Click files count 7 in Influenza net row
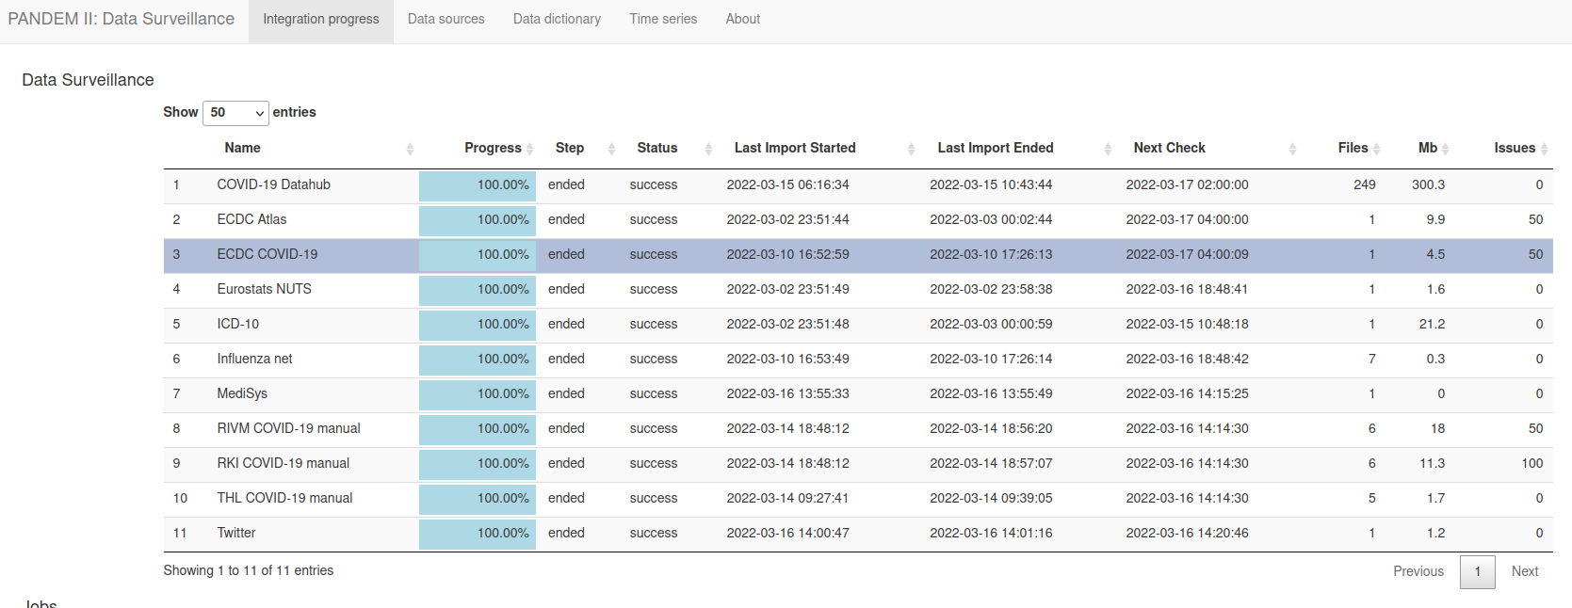This screenshot has height=608, width=1572. pos(1371,359)
